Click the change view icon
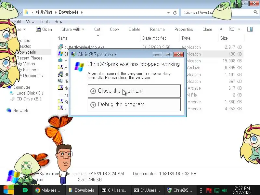 [x=232, y=29]
